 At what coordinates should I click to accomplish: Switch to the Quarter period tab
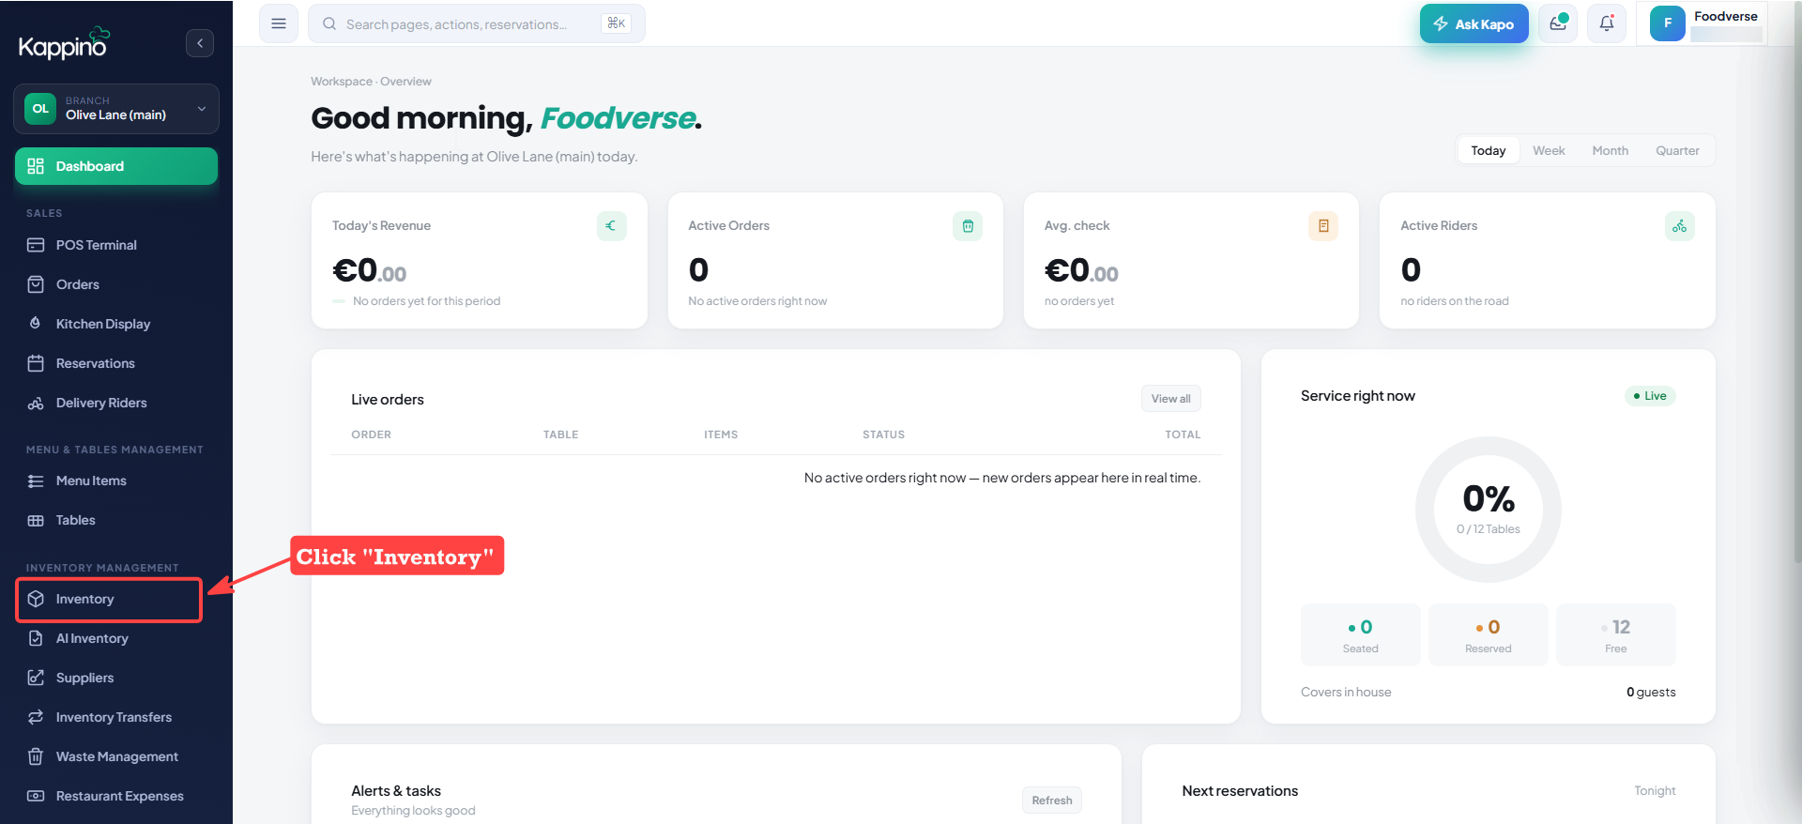coord(1677,150)
